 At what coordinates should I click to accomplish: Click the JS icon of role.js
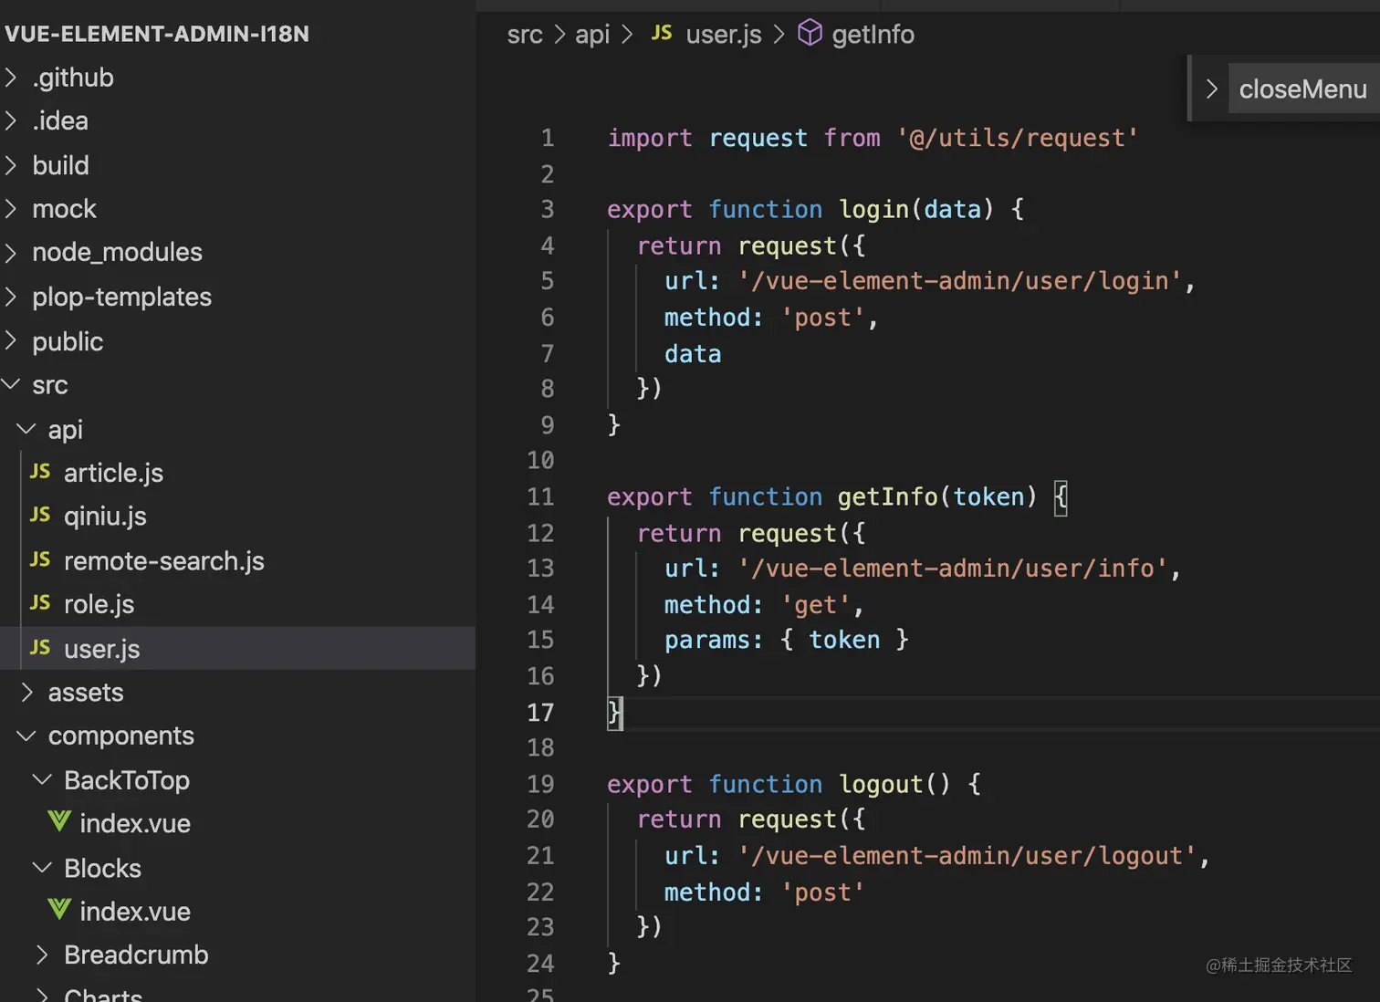click(x=40, y=603)
